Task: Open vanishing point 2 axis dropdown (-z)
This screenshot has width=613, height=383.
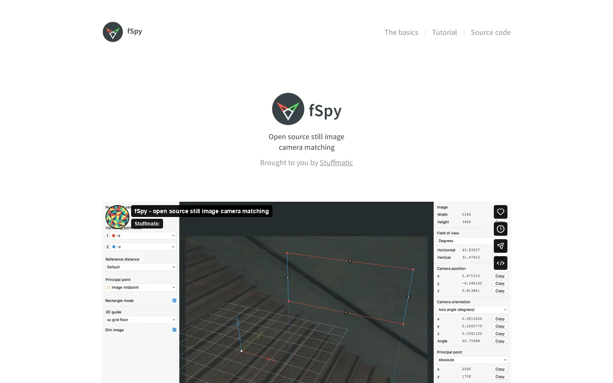Action: (143, 247)
